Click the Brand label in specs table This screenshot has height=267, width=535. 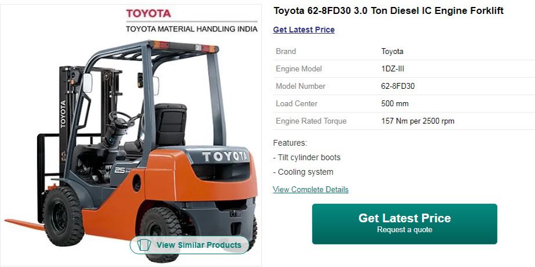click(286, 52)
